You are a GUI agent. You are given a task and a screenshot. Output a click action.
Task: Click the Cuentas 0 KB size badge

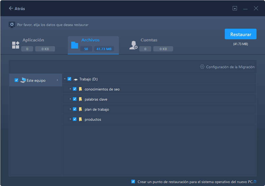tap(163, 49)
